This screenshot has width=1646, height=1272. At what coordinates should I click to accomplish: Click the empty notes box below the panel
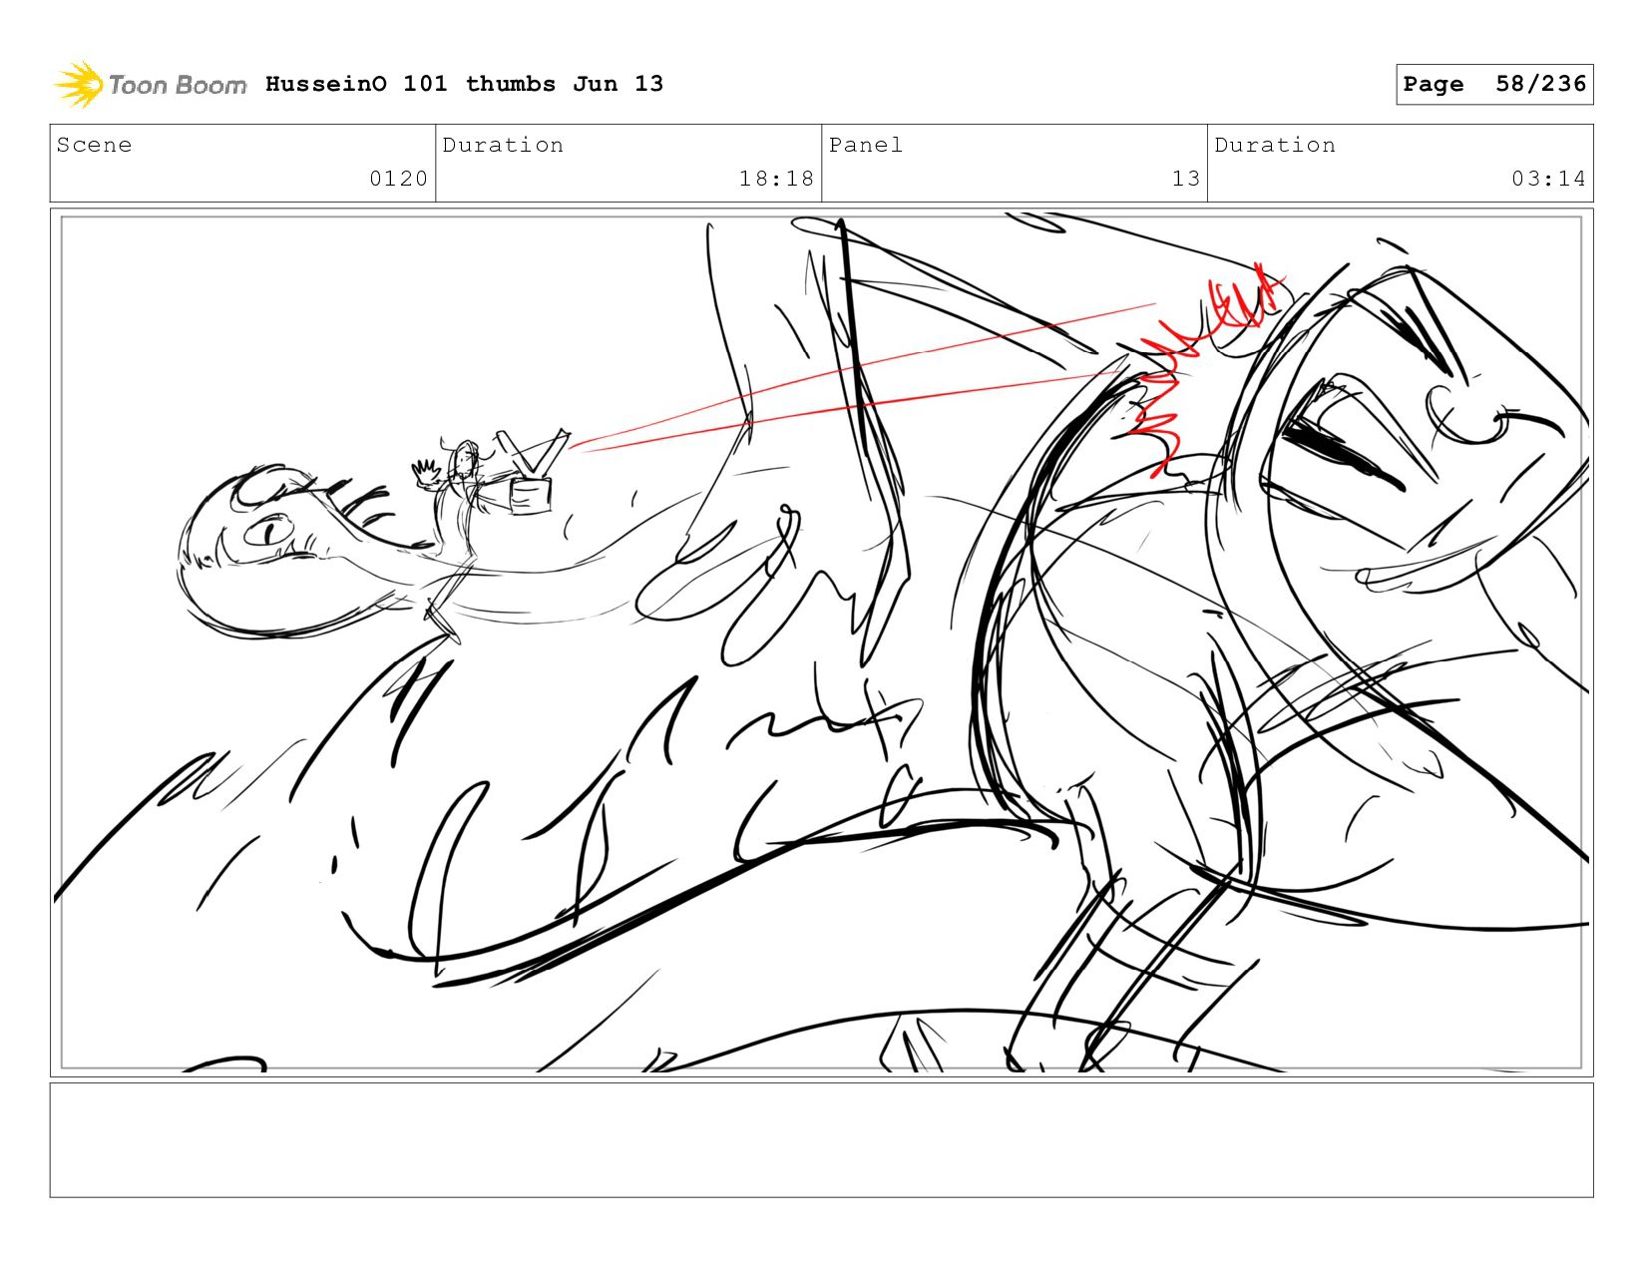tap(821, 1139)
